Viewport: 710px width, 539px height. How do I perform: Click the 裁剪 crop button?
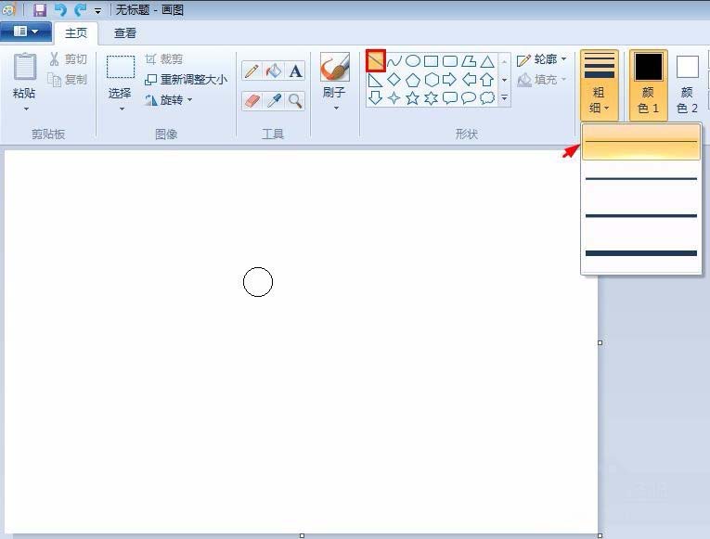164,58
